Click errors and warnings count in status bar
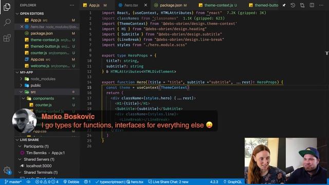The width and height of the screenshot is (329, 185). pyautogui.click(x=47, y=182)
